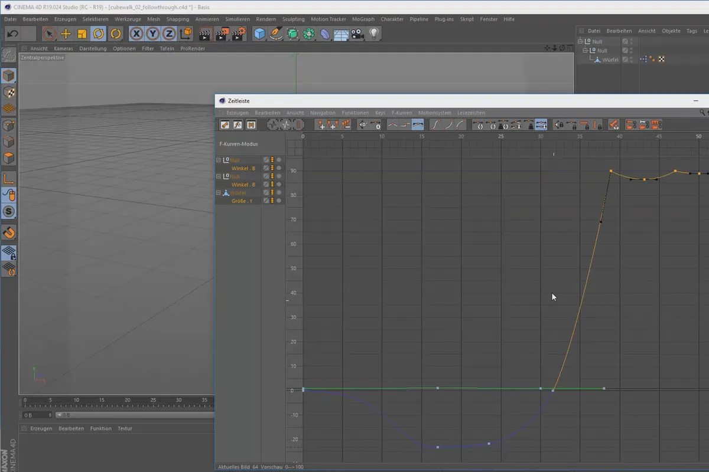
Task: Collapse nested Null in Objects manager
Action: [x=586, y=51]
